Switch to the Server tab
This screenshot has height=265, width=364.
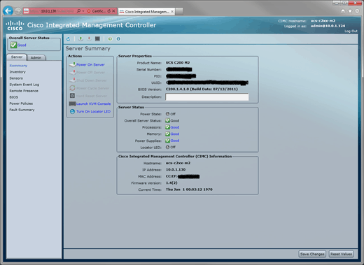[x=17, y=57]
